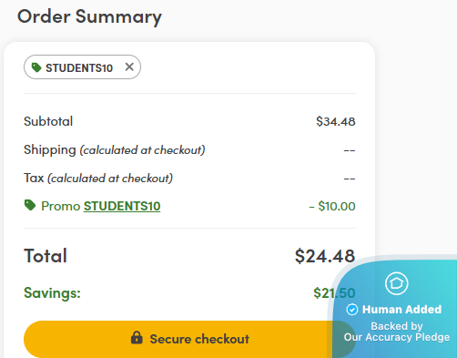Image resolution: width=457 pixels, height=358 pixels.
Task: Click the Subtotal value $34.48
Action: 336,121
